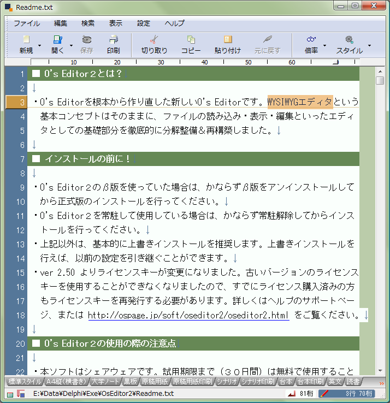Open the 設定 menu

(144, 23)
